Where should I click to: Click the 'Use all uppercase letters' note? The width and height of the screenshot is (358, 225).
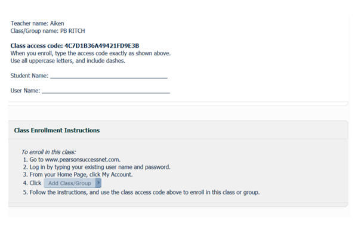click(68, 61)
